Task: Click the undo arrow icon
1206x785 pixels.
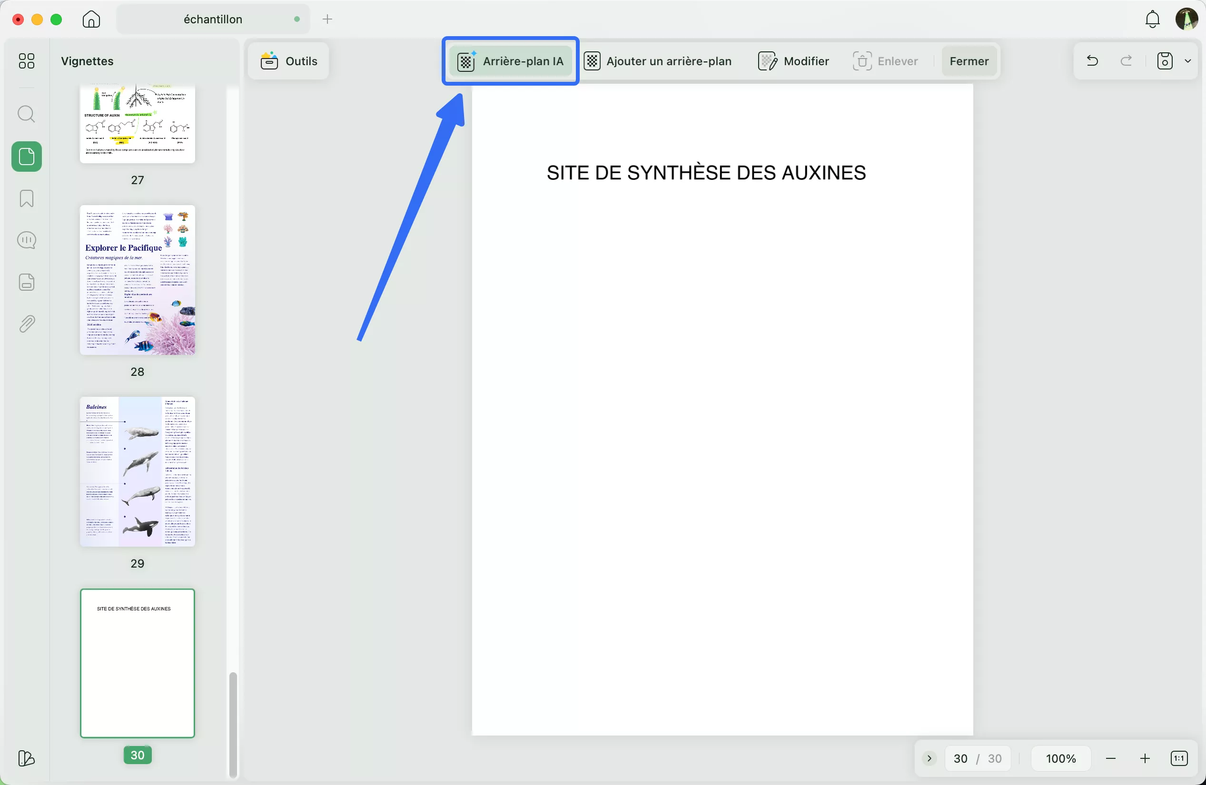Action: point(1093,61)
